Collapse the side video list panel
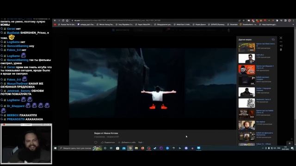296x166 pixels. [281, 46]
